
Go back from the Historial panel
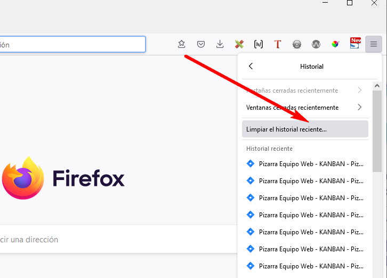(x=251, y=66)
